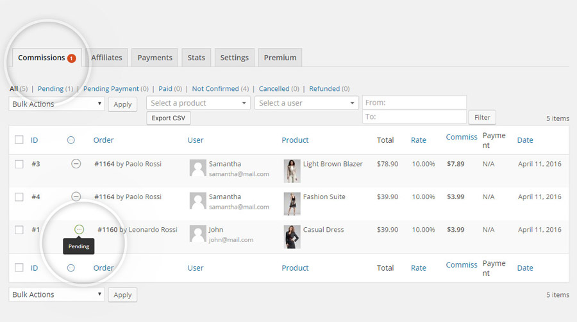The height and width of the screenshot is (322, 577).
Task: Click John's user avatar icon
Action: click(197, 234)
